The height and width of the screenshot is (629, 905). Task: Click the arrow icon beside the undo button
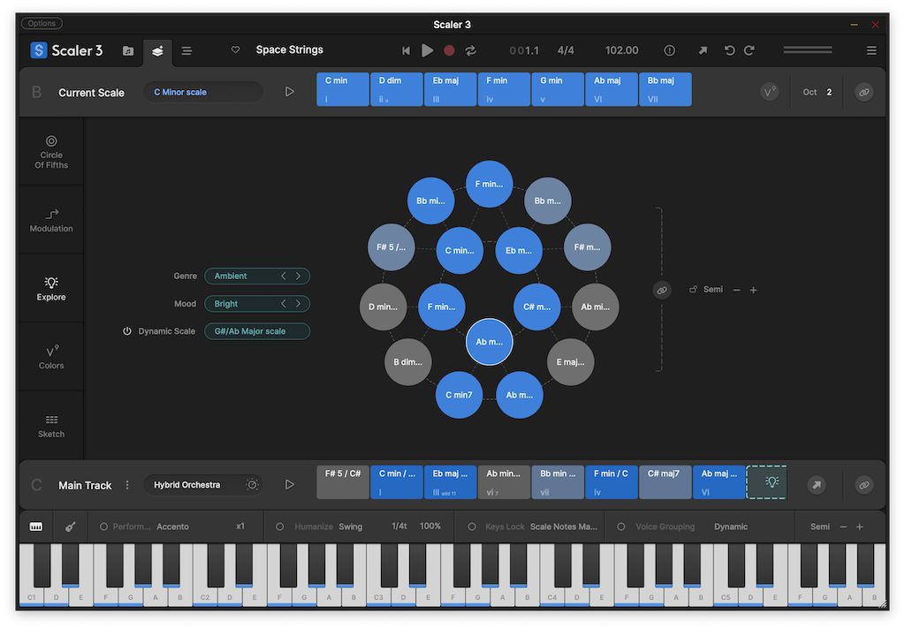[703, 50]
